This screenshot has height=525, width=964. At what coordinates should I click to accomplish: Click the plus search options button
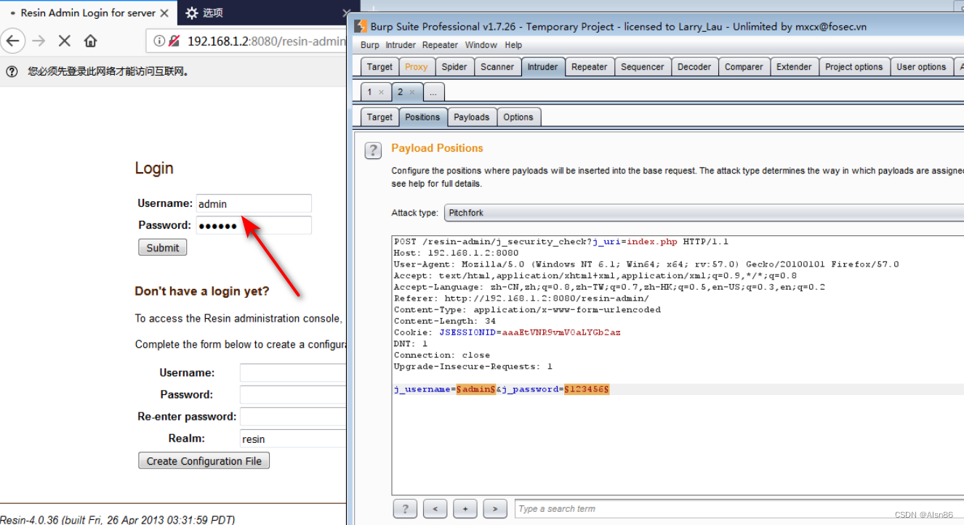(465, 508)
